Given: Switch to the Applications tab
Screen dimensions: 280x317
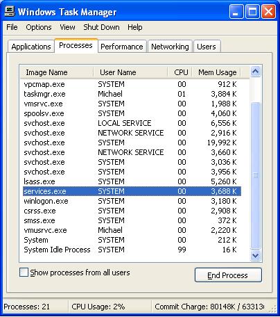Looking at the screenshot, I should coord(31,47).
